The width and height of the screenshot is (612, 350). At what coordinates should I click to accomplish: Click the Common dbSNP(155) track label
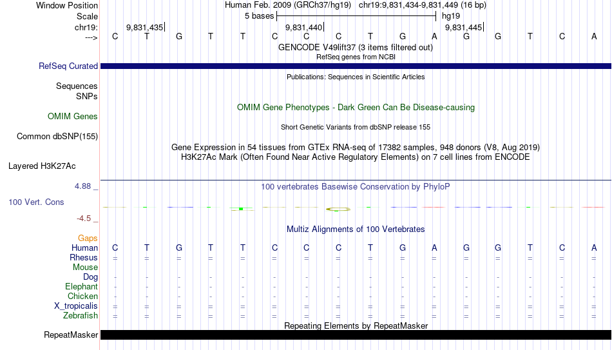tap(57, 137)
